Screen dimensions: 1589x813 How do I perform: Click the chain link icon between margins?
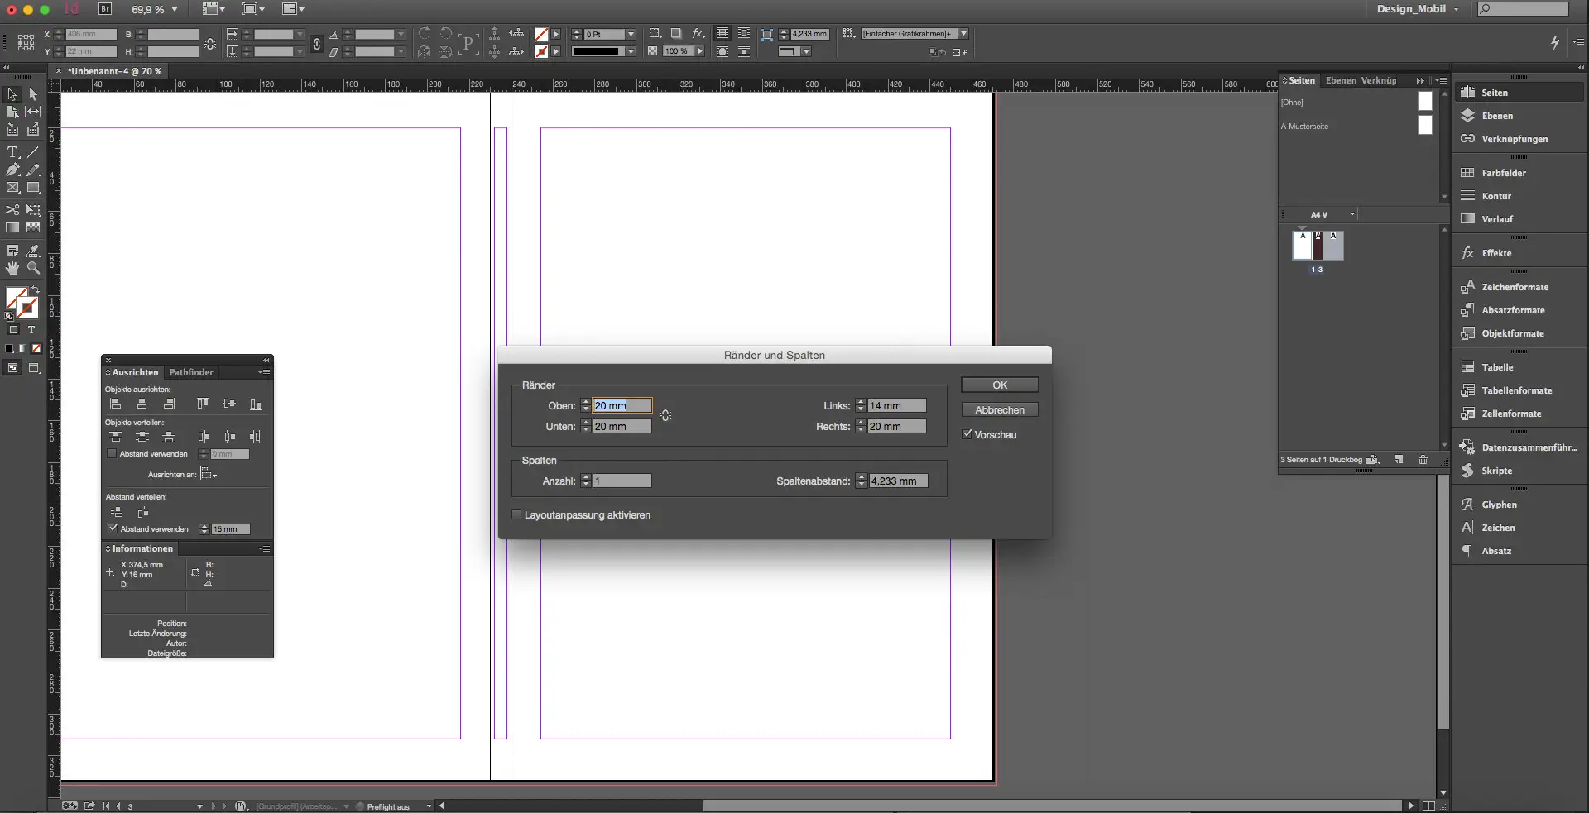point(665,415)
